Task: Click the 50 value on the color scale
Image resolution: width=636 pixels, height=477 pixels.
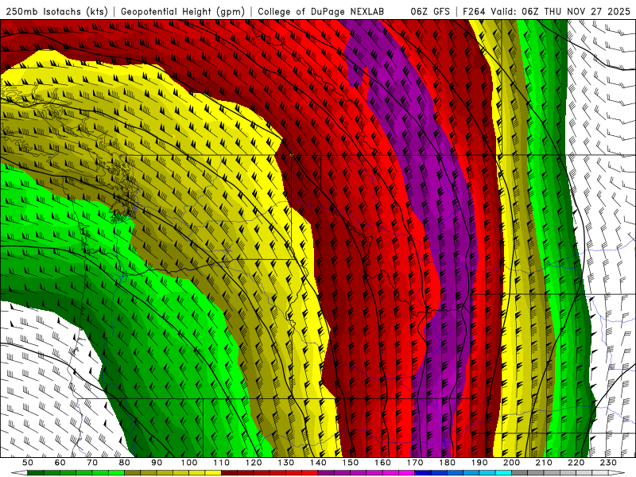Action: [x=28, y=463]
